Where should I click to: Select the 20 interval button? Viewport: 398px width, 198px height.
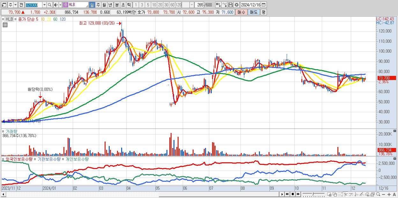[x=160, y=5]
